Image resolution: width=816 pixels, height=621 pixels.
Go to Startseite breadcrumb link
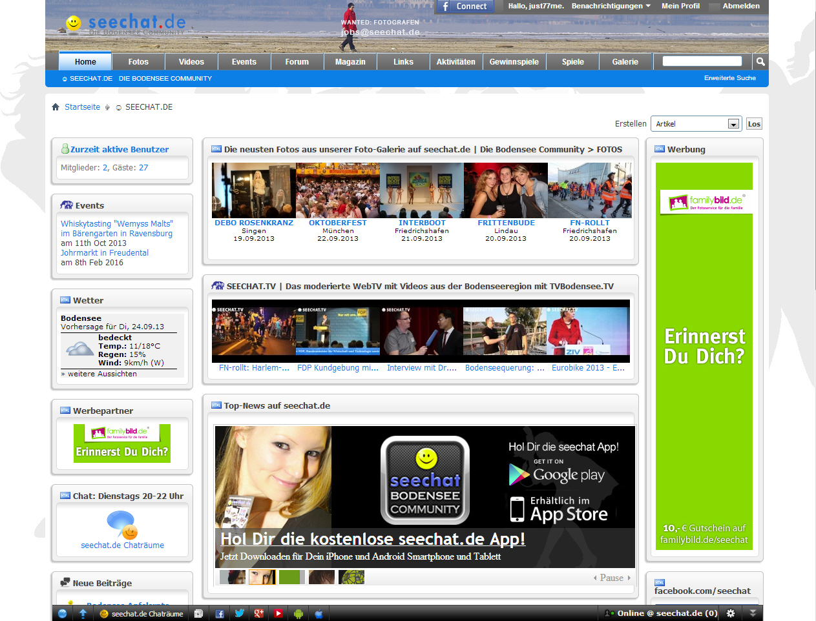[82, 107]
